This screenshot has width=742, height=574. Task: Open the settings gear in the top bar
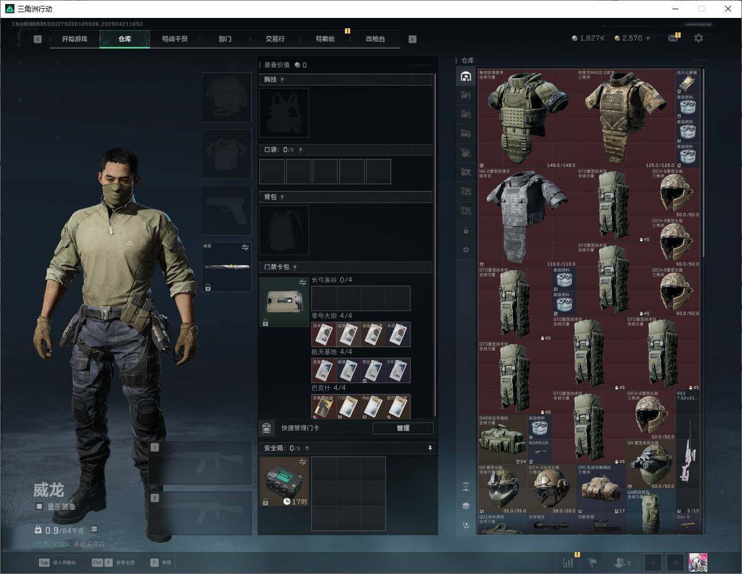click(699, 38)
